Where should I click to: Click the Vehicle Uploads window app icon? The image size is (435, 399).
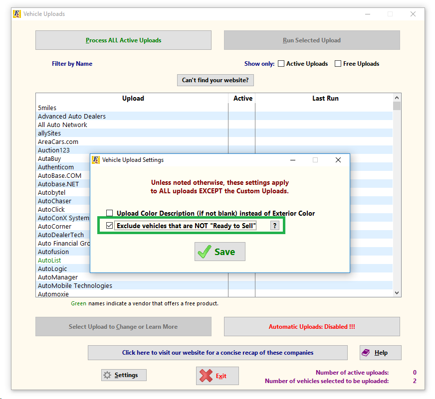coord(17,14)
